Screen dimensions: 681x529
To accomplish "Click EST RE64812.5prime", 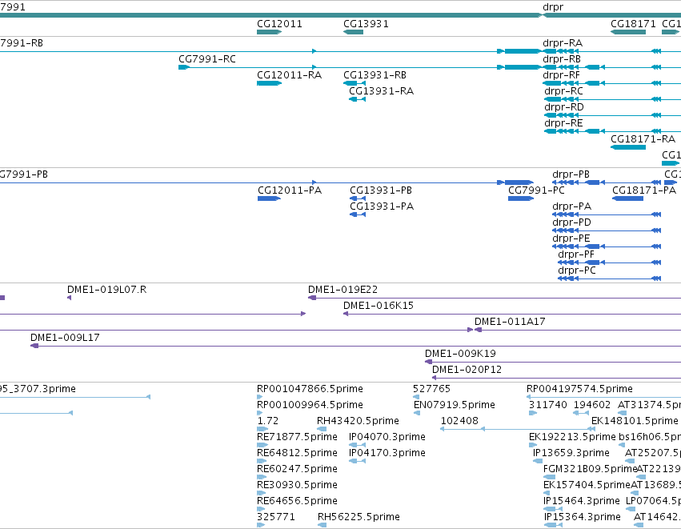I will click(297, 454).
